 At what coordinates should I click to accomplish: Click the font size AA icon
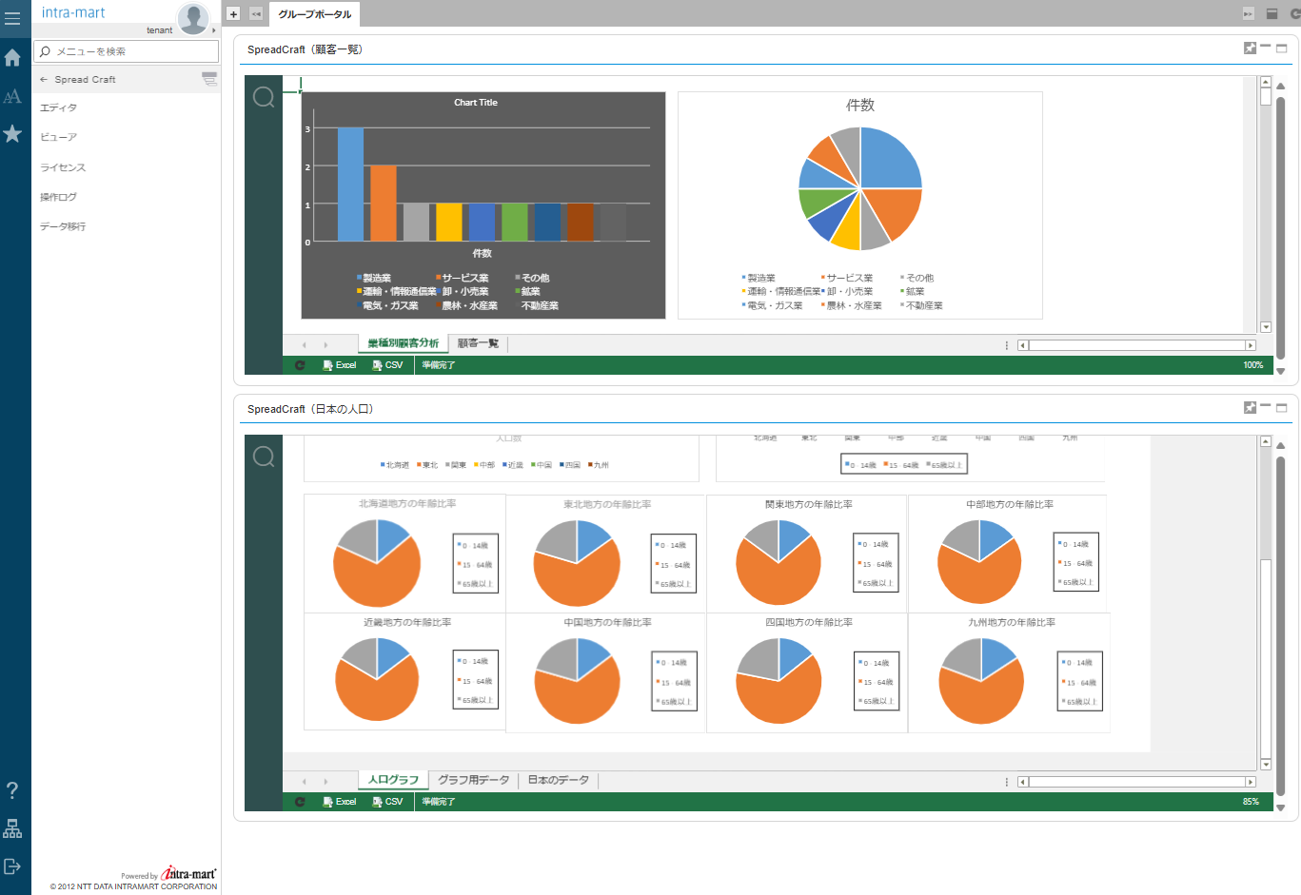pos(12,96)
